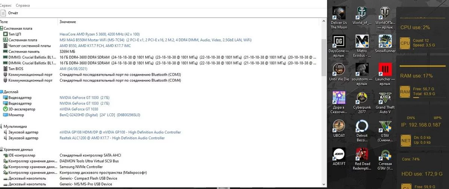The image size is (449, 189).
Task: Click HDD use: 172,9 G text
Action: tap(421, 174)
